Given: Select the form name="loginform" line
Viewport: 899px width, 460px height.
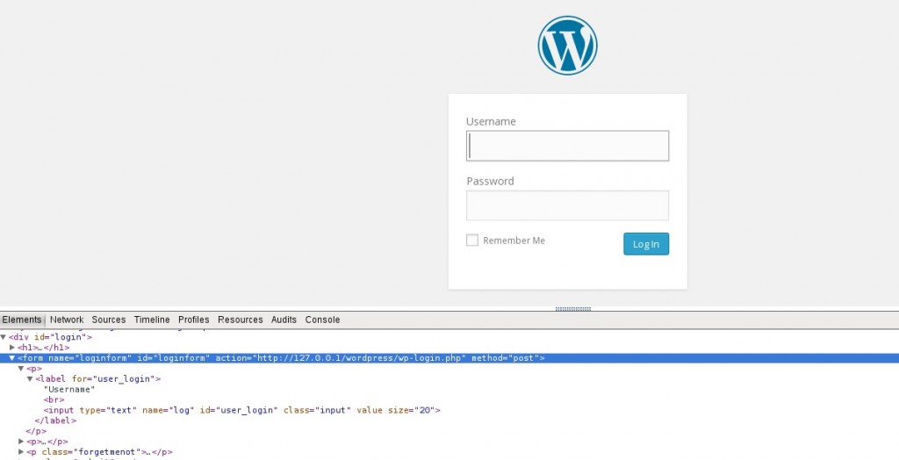Looking at the screenshot, I should (x=449, y=358).
